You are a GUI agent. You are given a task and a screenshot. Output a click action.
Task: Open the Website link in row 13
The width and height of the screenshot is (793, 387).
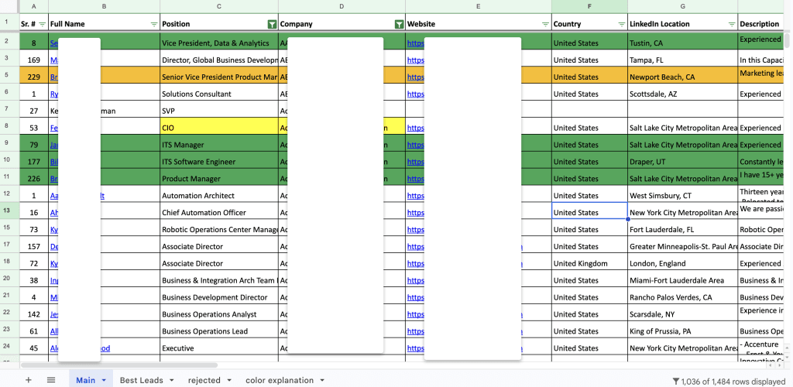coord(415,213)
